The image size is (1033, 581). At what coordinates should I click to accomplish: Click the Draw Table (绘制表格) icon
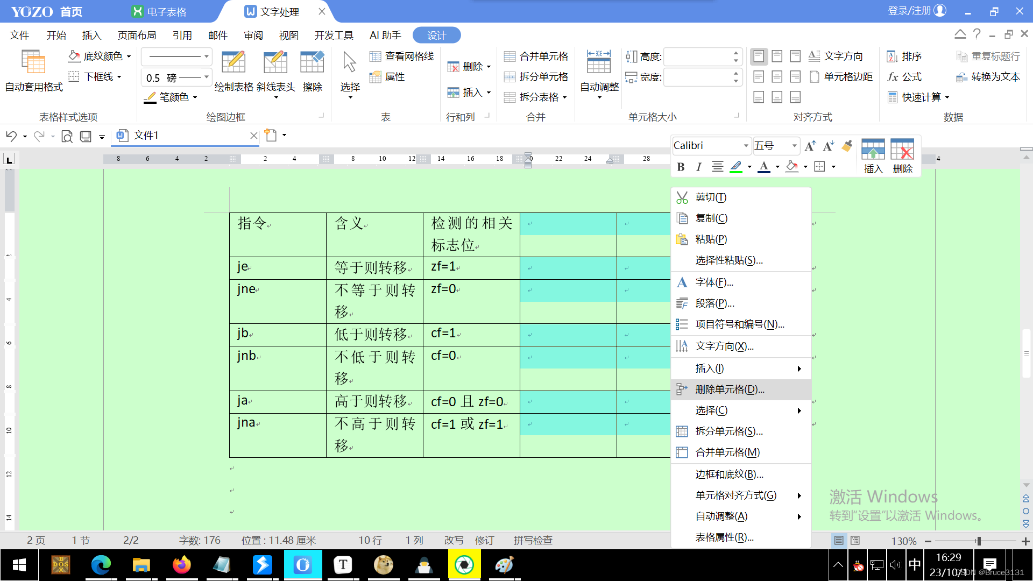click(234, 63)
